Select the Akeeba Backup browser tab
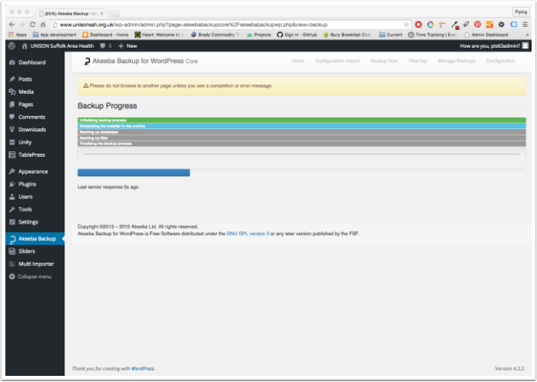 coord(71,13)
